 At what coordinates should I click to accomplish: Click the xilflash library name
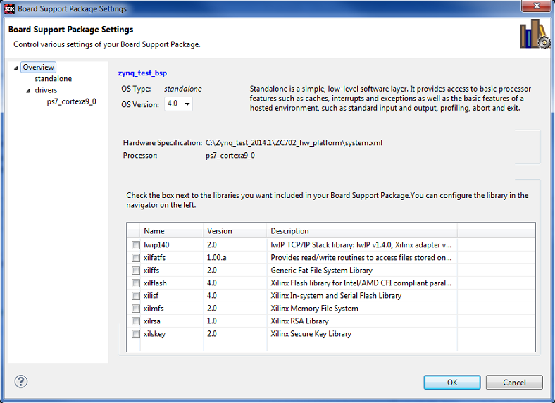(155, 283)
